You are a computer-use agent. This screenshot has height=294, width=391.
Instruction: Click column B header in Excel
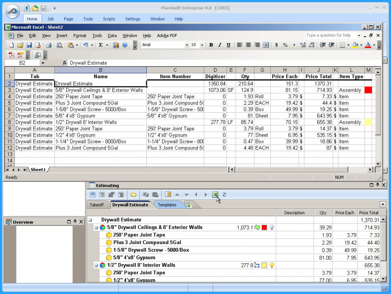100,70
